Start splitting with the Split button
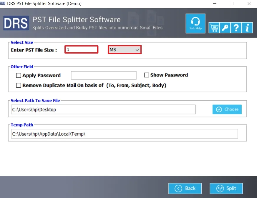 226,188
